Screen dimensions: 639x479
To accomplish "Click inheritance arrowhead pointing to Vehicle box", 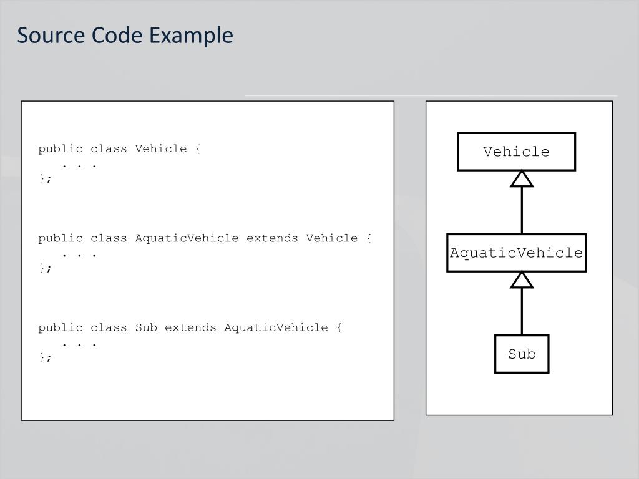I will (x=522, y=179).
